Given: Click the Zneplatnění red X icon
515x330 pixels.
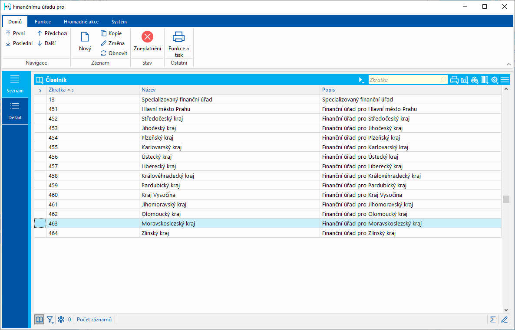Looking at the screenshot, I should point(147,37).
